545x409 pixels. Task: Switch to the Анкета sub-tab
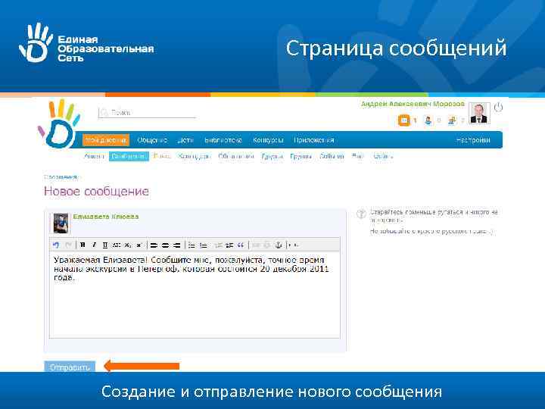click(94, 157)
